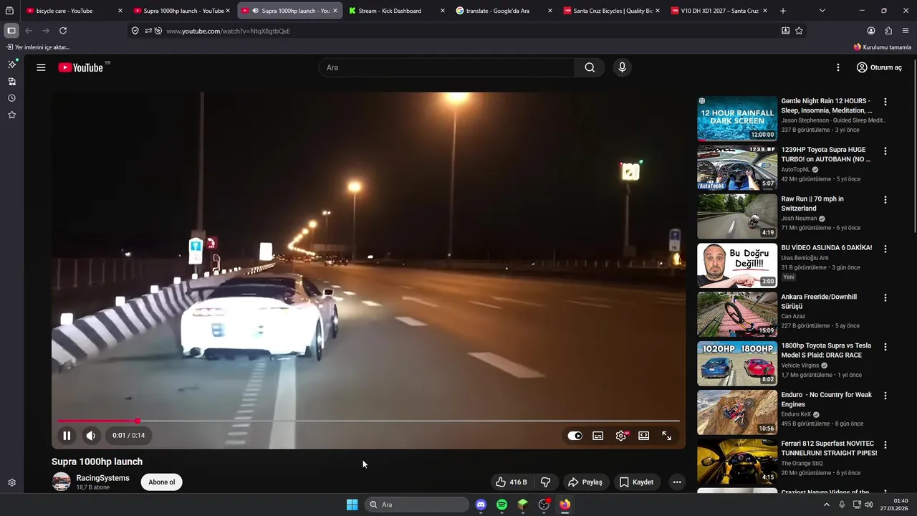The height and width of the screenshot is (516, 917).
Task: Open the tracking protection shield icon
Action: (135, 31)
